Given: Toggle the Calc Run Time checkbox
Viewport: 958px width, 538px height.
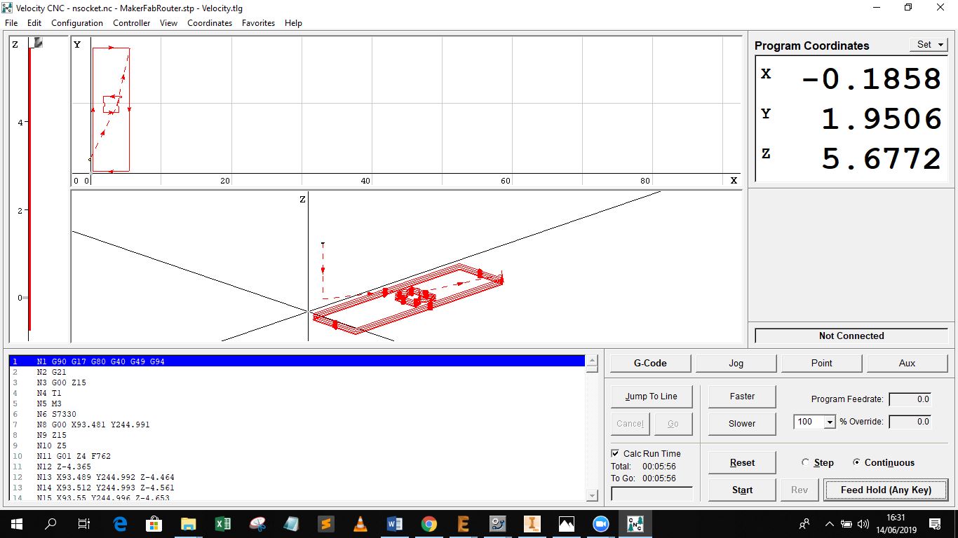Looking at the screenshot, I should [616, 454].
